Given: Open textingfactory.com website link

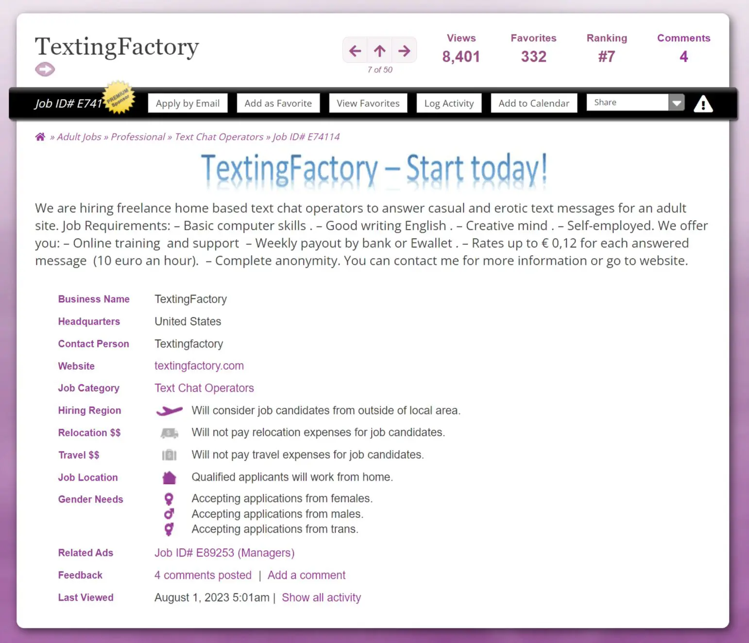Looking at the screenshot, I should tap(199, 365).
